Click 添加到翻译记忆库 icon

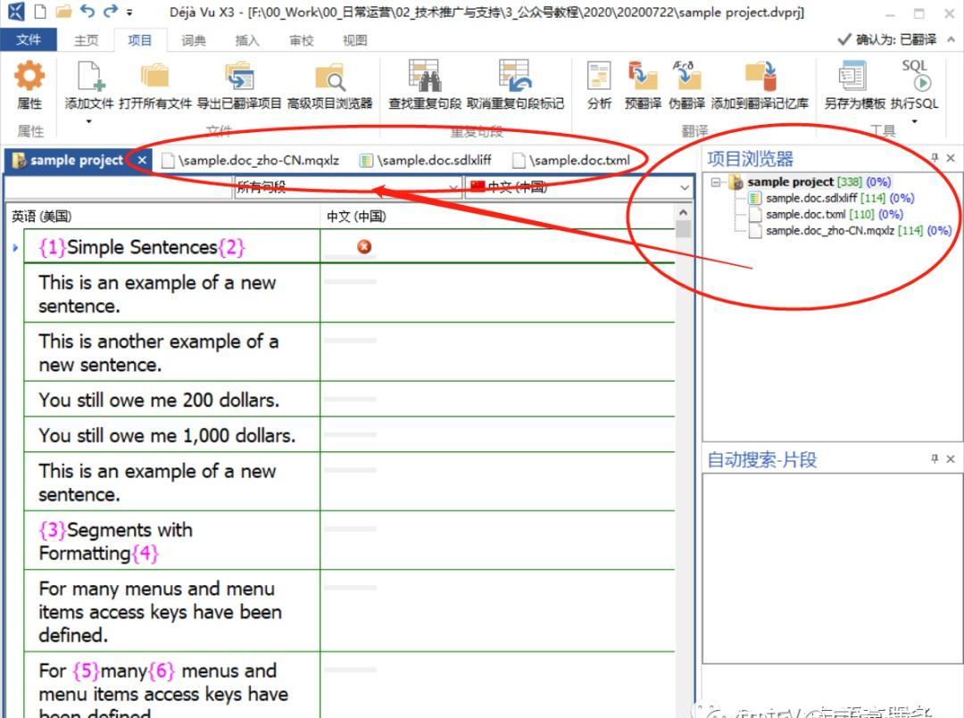click(760, 76)
